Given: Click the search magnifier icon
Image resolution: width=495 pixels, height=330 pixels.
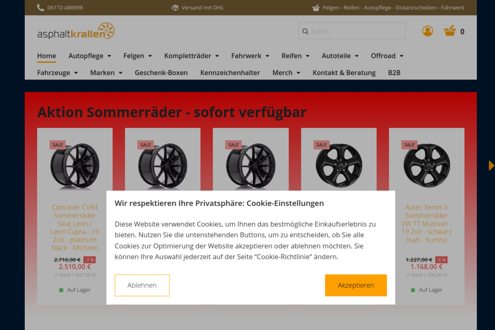Looking at the screenshot, I should point(306,31).
